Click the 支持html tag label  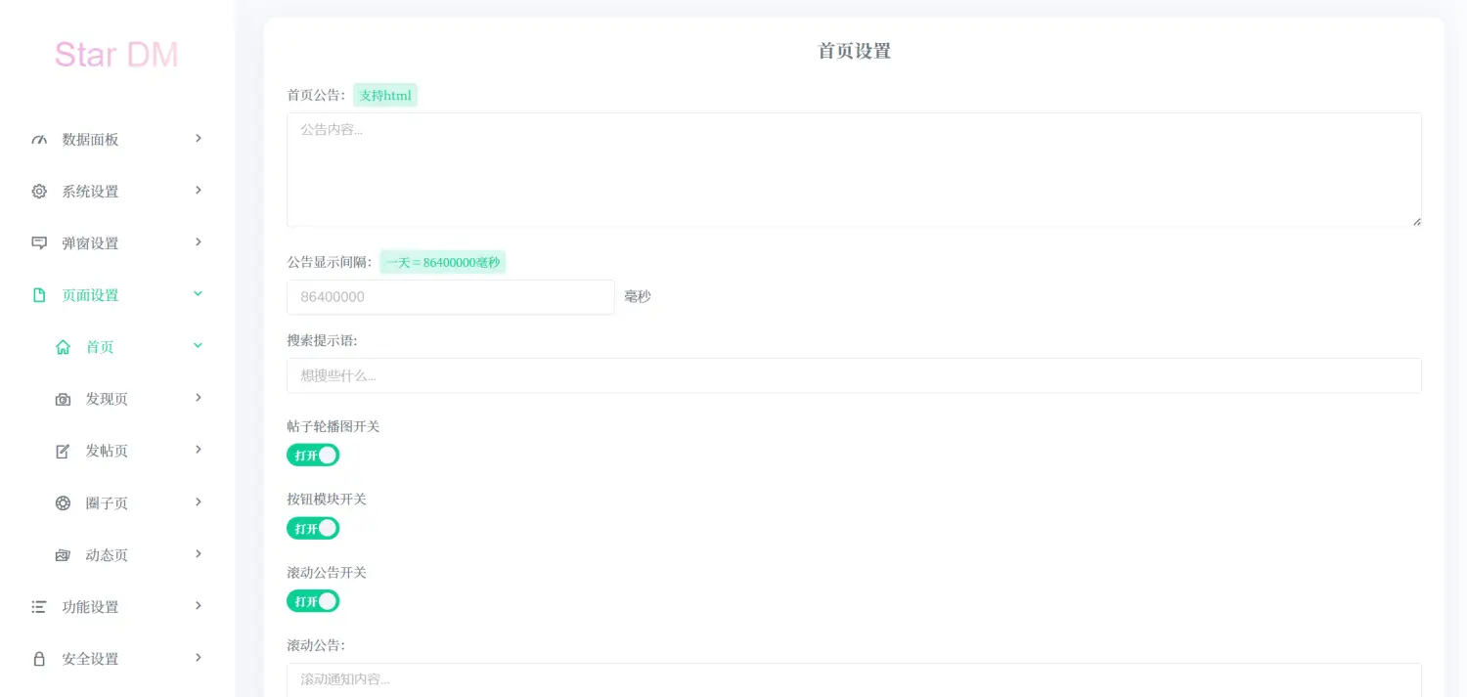coord(385,95)
